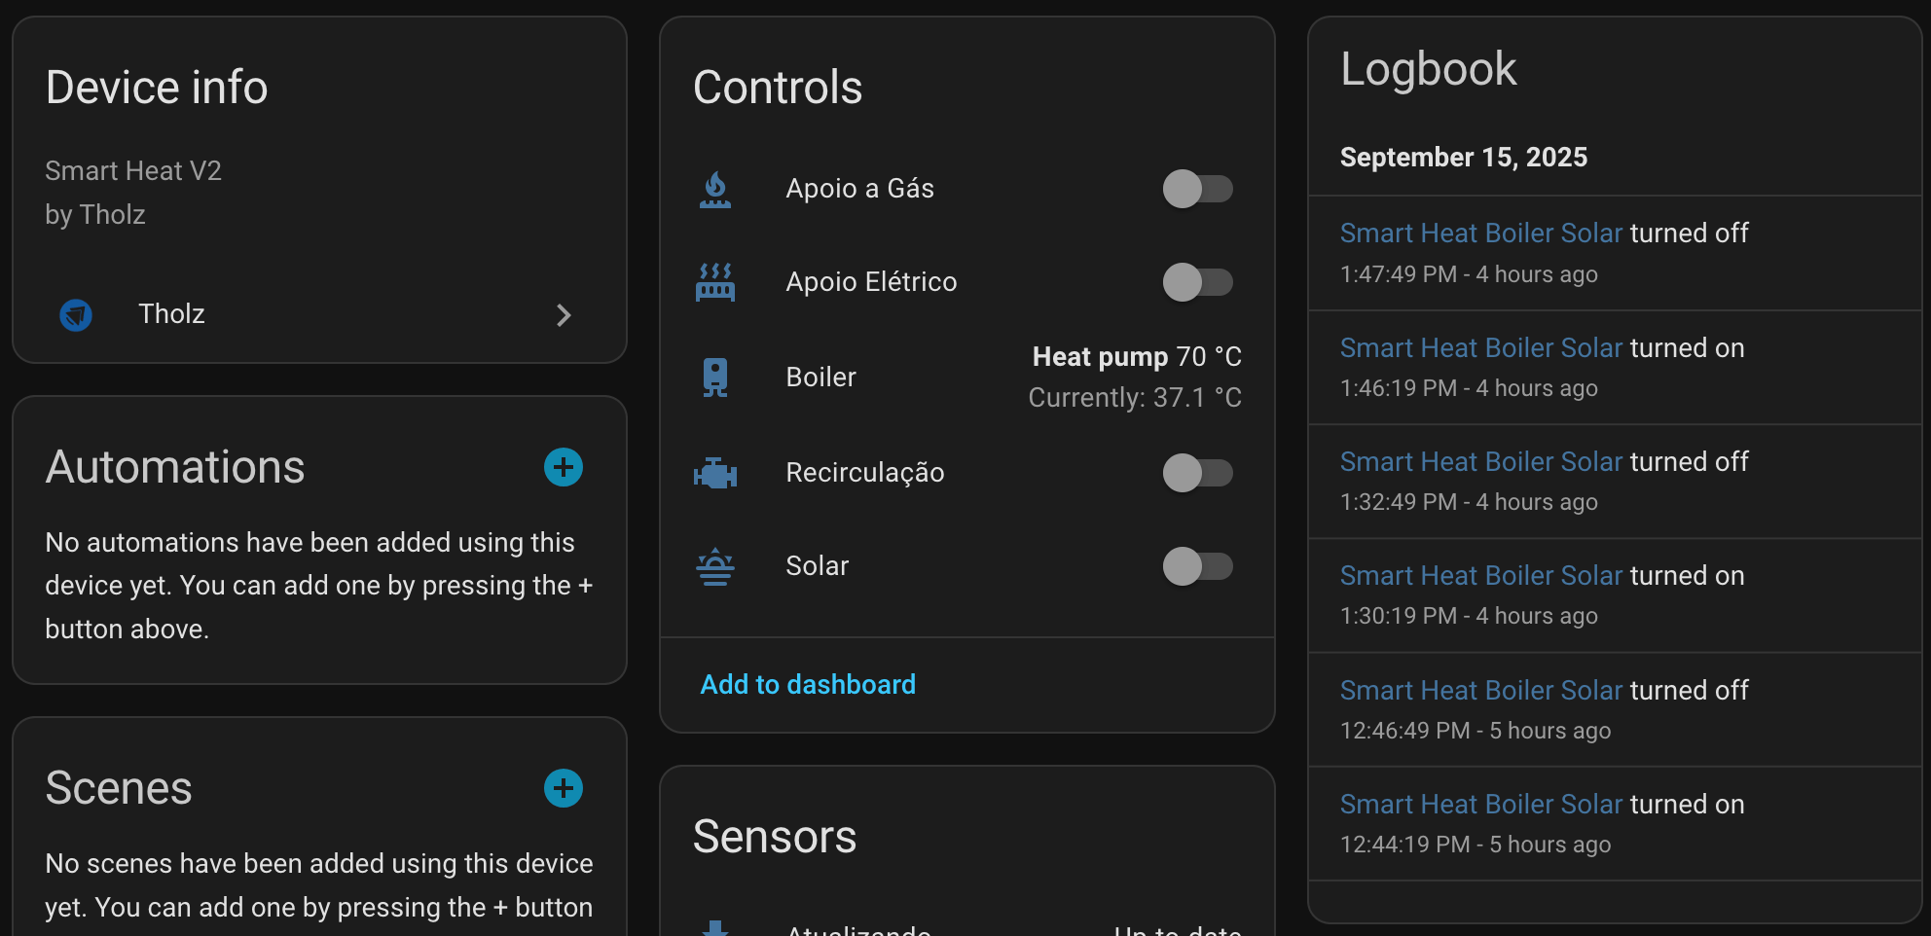
Task: Open Smart Heat Boiler Solar from the Logbook
Action: click(x=1480, y=233)
